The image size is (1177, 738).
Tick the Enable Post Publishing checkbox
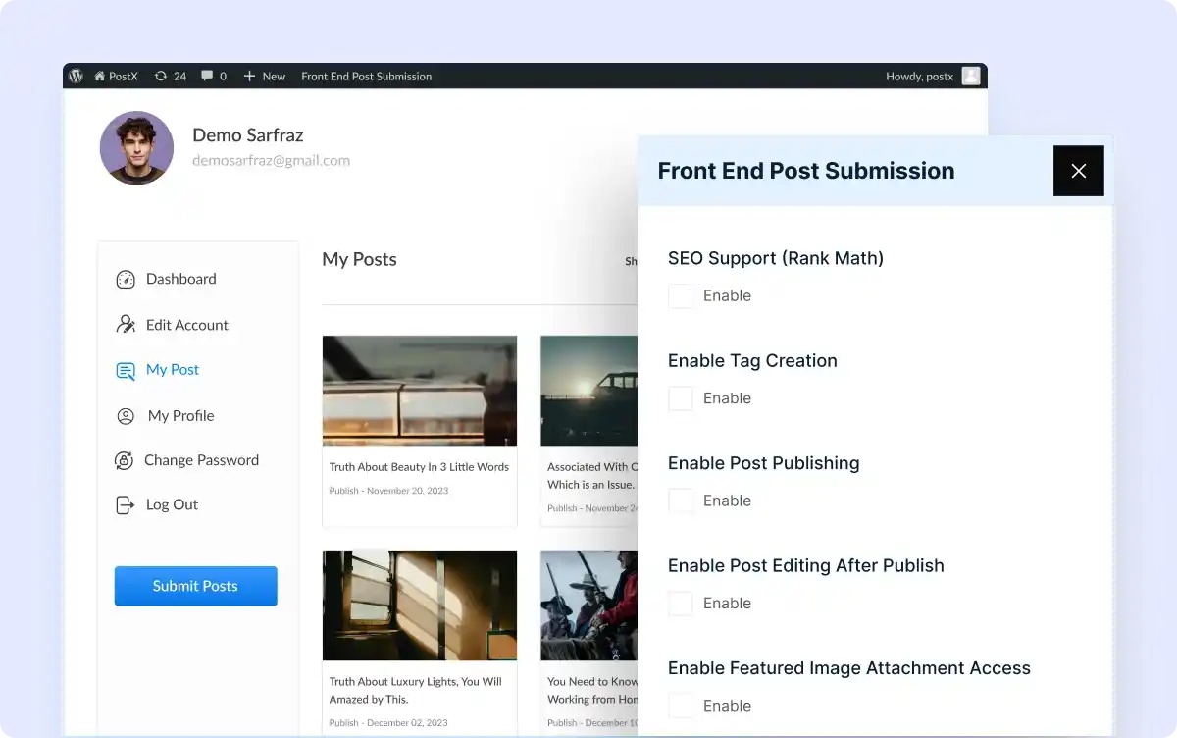point(681,501)
